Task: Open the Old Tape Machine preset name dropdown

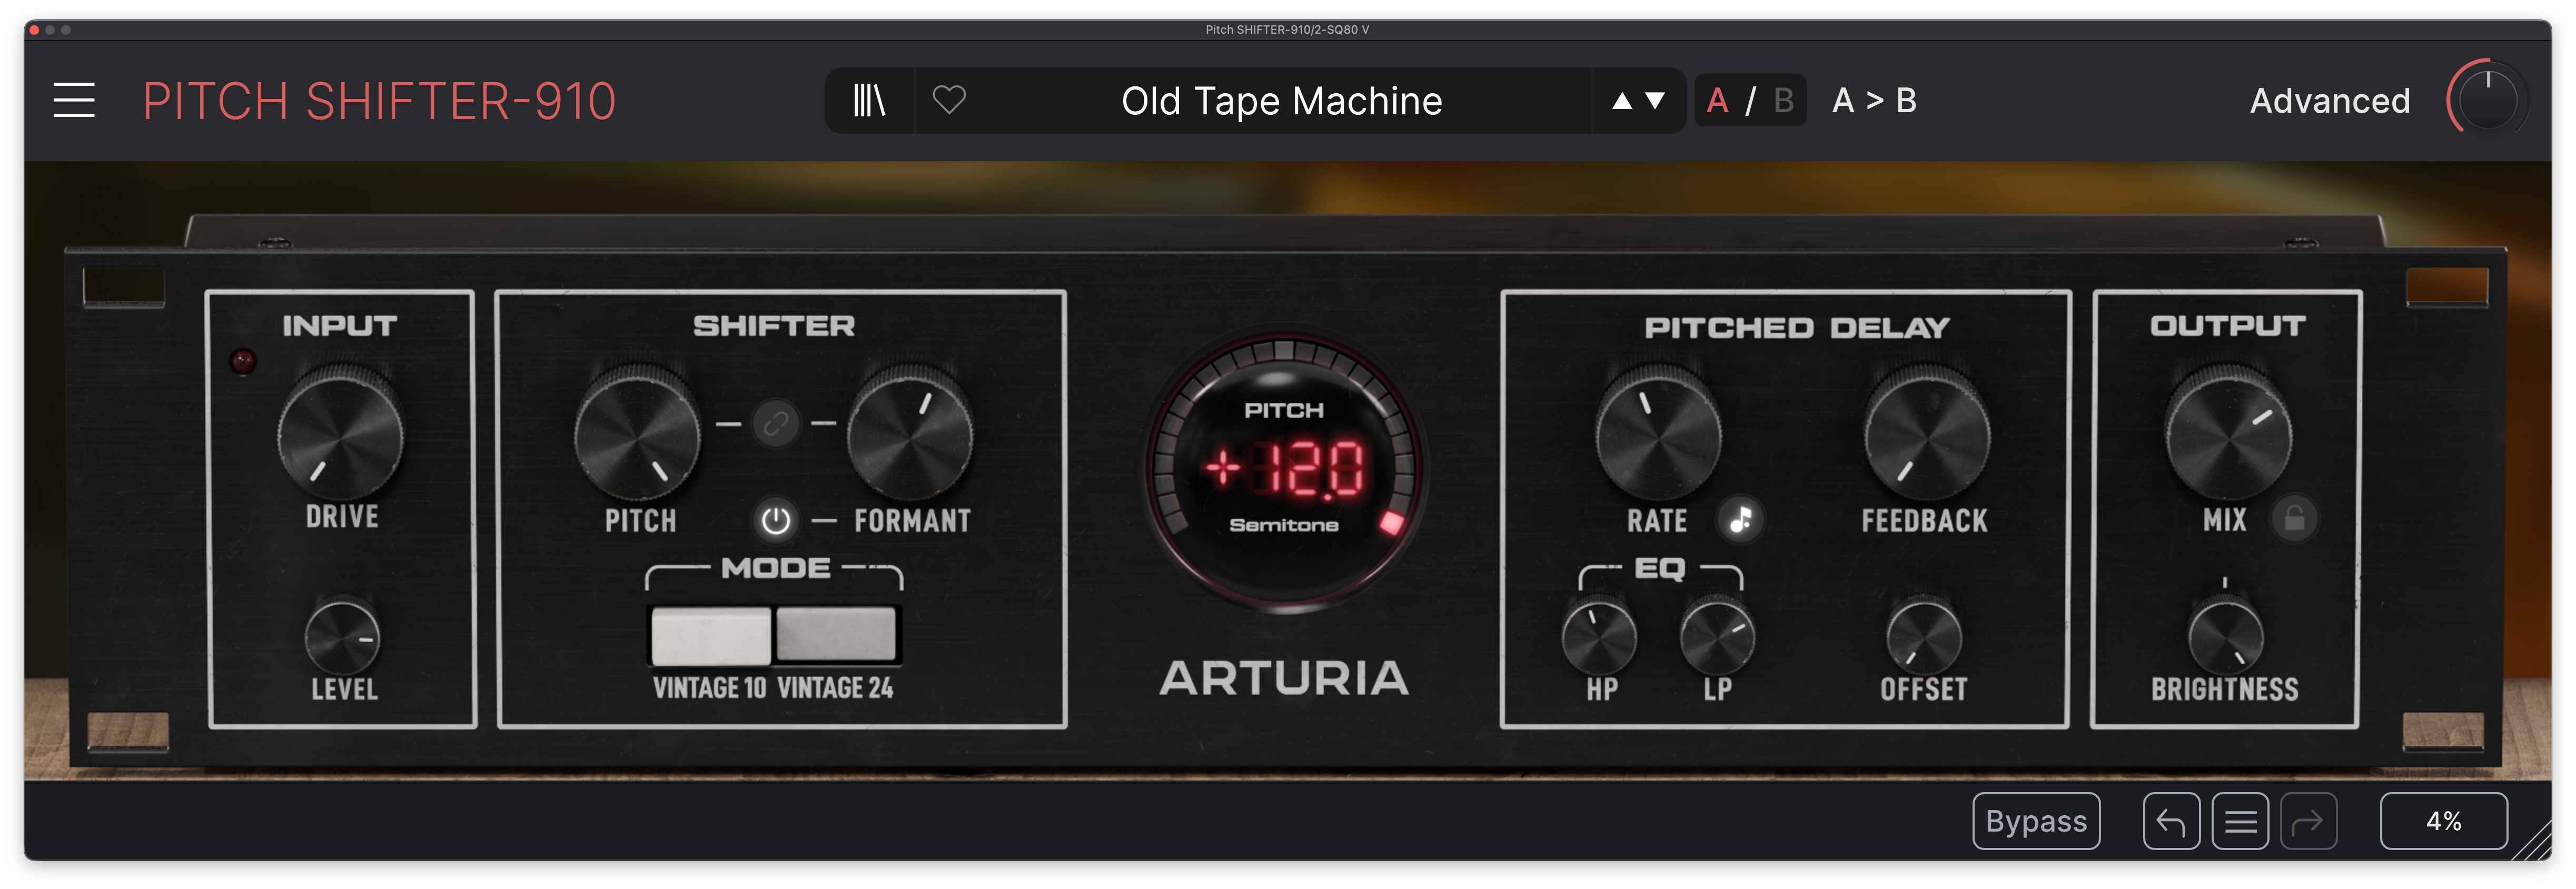Action: [x=1280, y=100]
